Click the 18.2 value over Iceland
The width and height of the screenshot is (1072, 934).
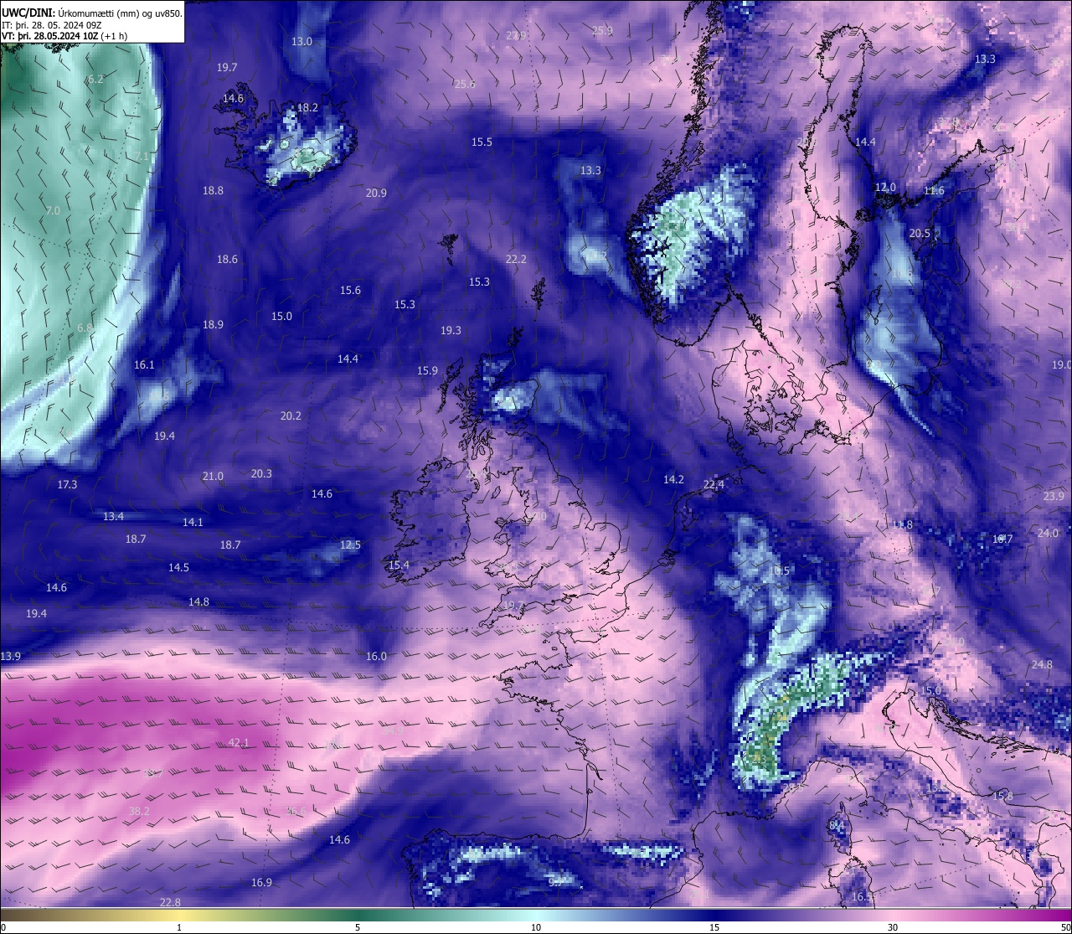307,107
